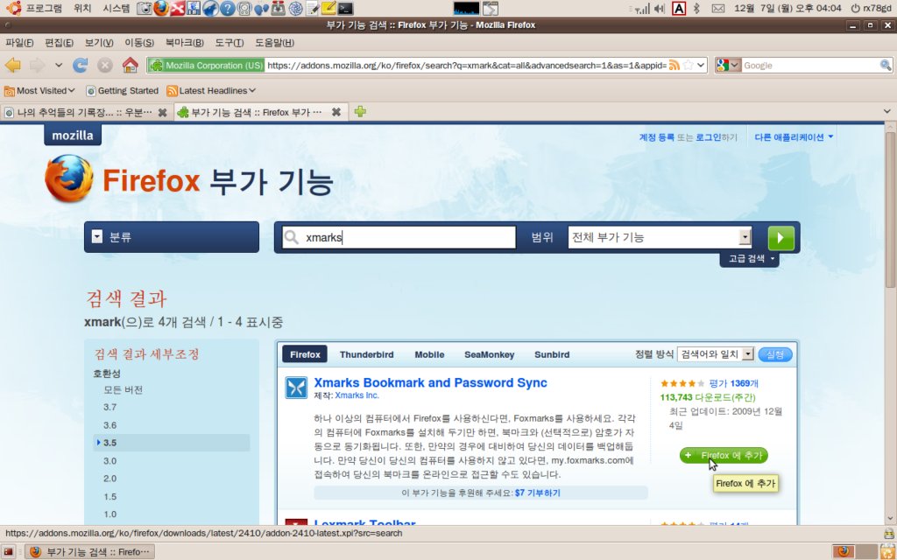Switch to the Sunbird results tab
Image resolution: width=897 pixels, height=560 pixels.
click(x=552, y=354)
